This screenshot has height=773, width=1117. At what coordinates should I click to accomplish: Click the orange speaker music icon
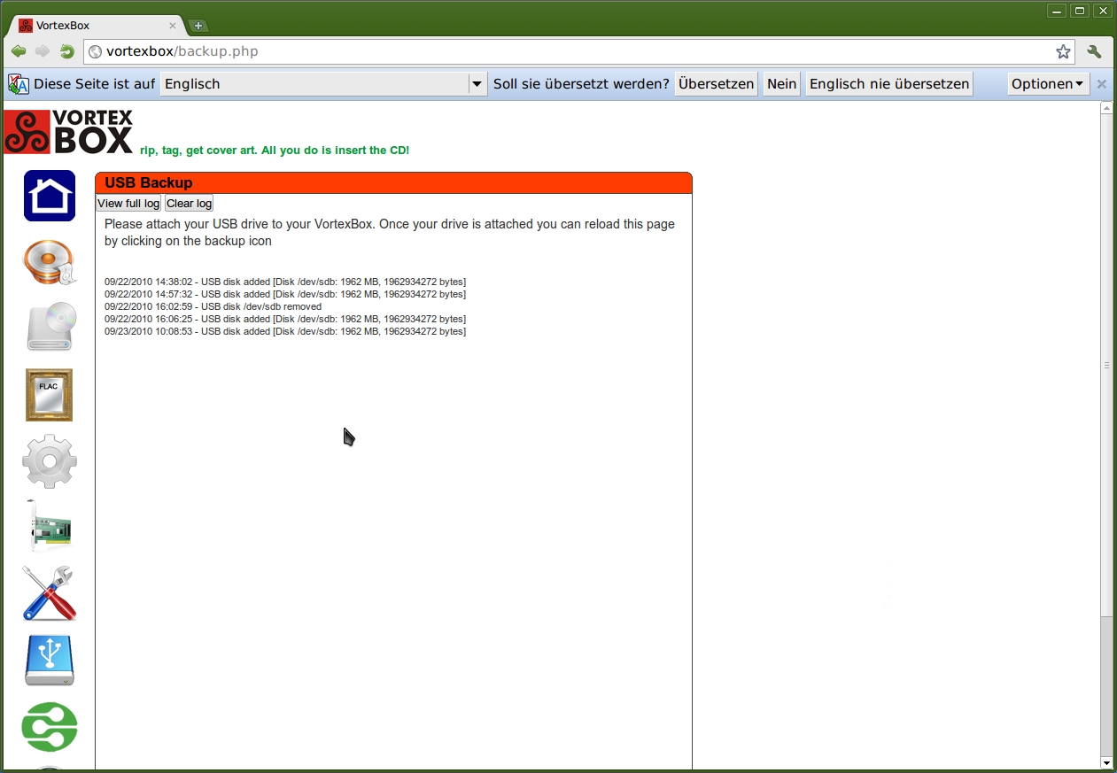(x=50, y=263)
